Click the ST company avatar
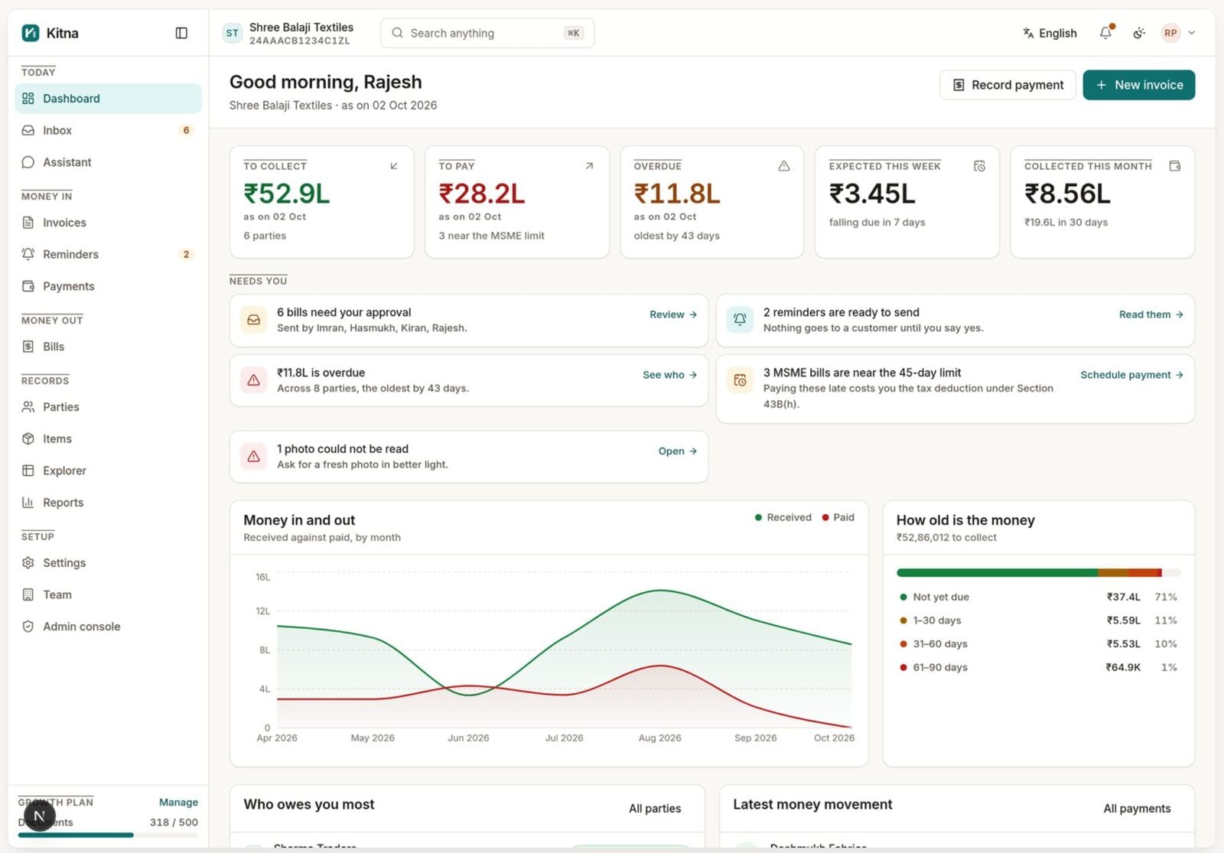The image size is (1224, 853). pos(233,33)
